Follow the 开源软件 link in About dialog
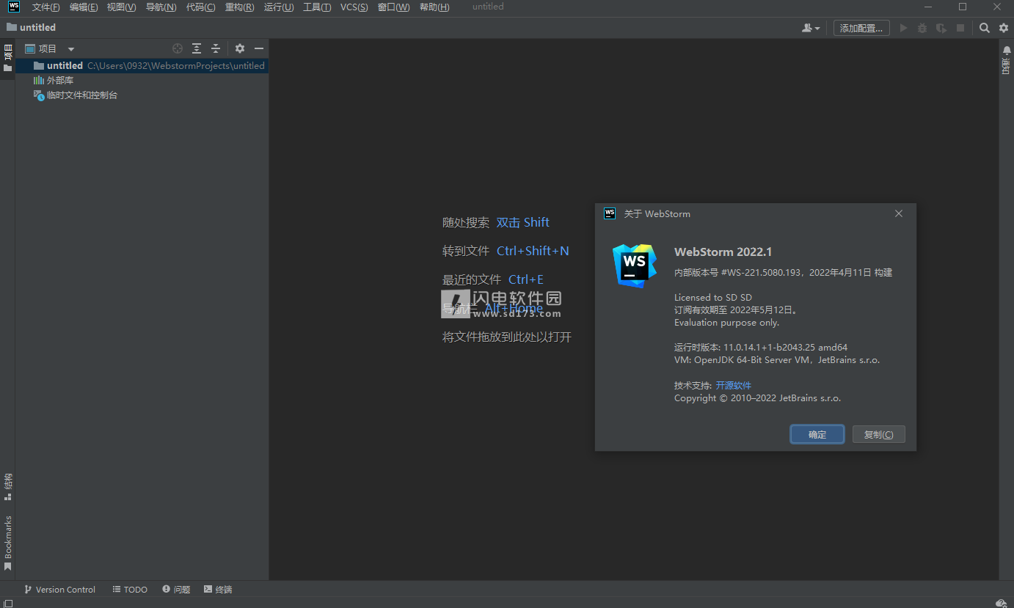The width and height of the screenshot is (1014, 608). tap(733, 385)
